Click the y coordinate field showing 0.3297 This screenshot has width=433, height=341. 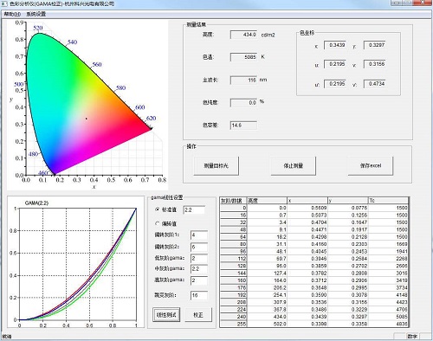374,45
